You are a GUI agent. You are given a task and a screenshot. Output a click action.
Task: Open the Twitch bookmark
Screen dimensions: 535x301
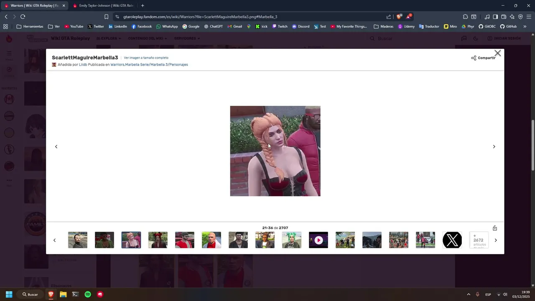pyautogui.click(x=280, y=26)
